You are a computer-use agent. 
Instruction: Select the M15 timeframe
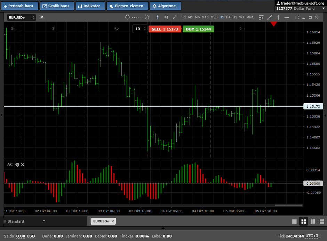[205, 17]
